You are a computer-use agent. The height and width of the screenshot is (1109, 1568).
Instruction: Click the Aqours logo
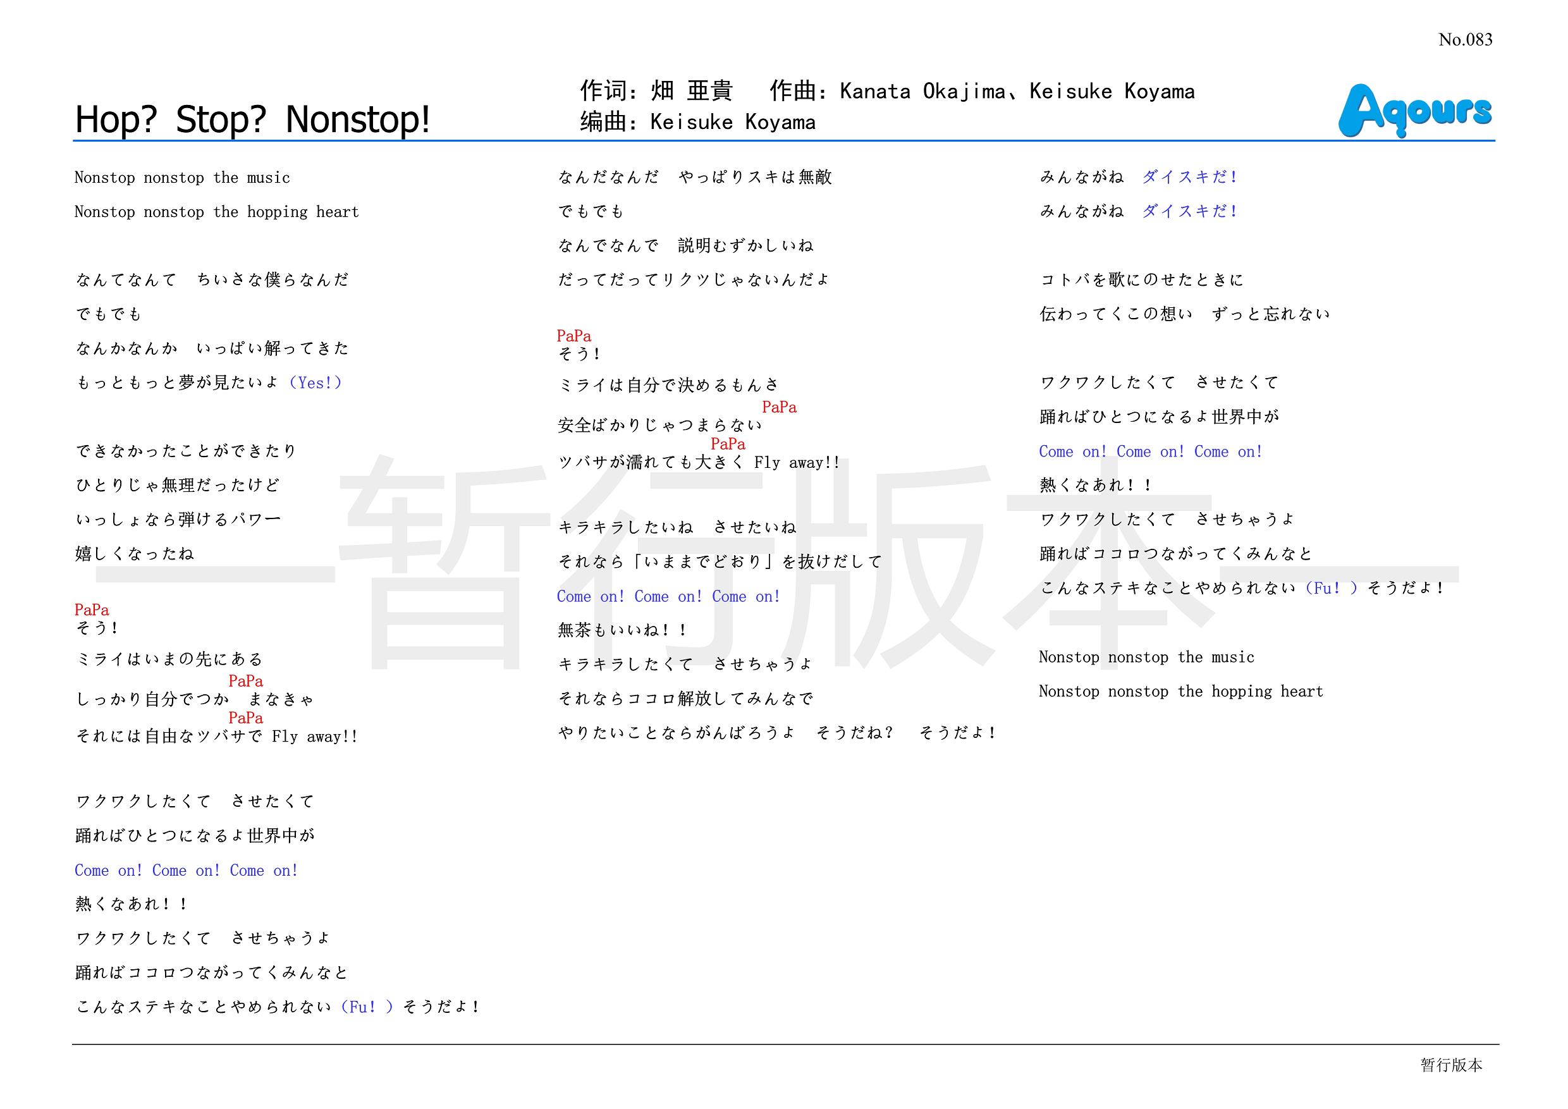(1414, 111)
